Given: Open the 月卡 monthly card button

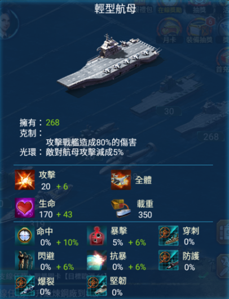Looking at the screenshot, I should click(x=169, y=30).
